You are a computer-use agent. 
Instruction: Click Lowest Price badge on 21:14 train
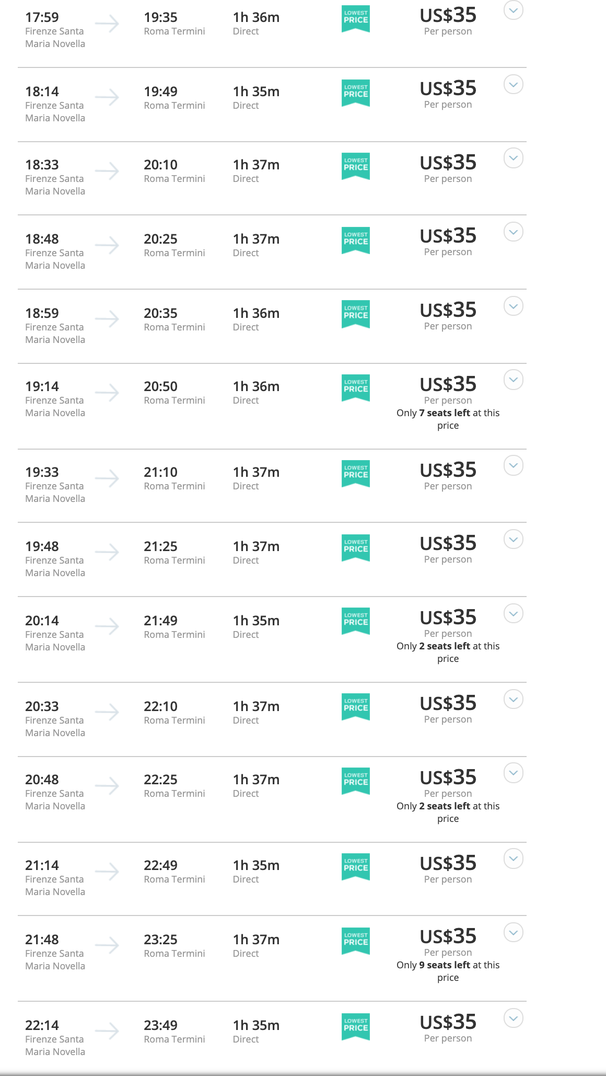356,867
